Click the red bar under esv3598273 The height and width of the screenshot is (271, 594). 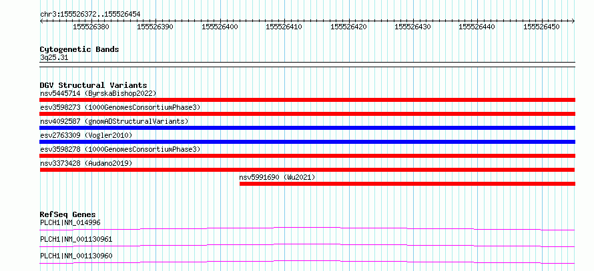tap(307, 114)
